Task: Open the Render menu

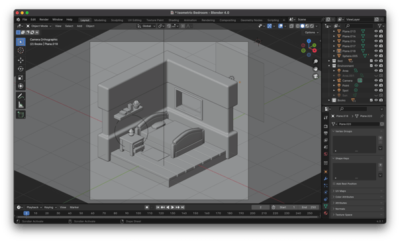Action: click(44, 19)
